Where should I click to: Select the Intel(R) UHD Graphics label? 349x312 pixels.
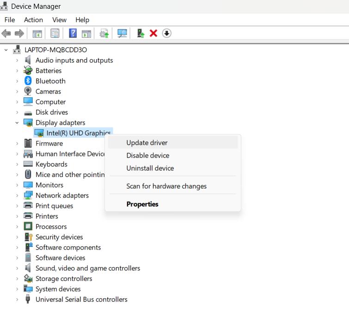point(78,133)
